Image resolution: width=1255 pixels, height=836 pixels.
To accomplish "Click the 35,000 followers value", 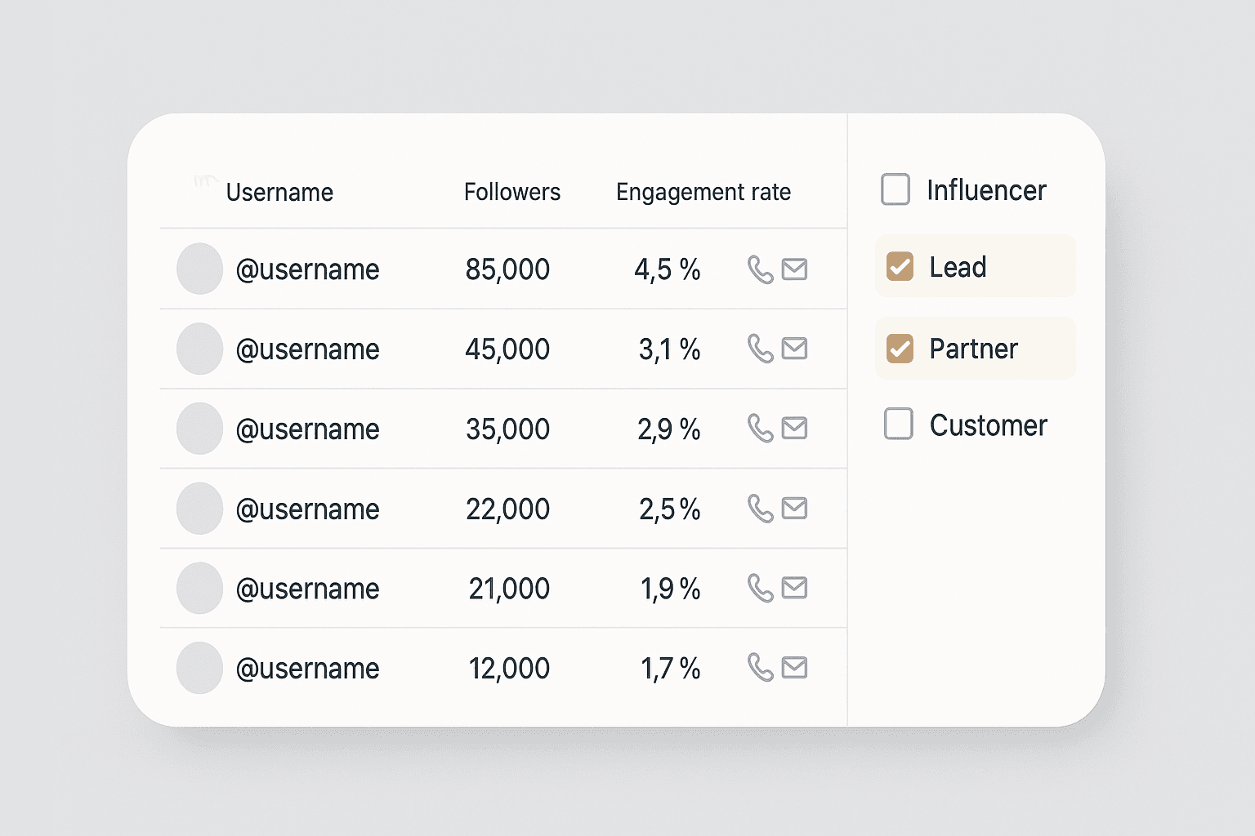I will coord(507,429).
